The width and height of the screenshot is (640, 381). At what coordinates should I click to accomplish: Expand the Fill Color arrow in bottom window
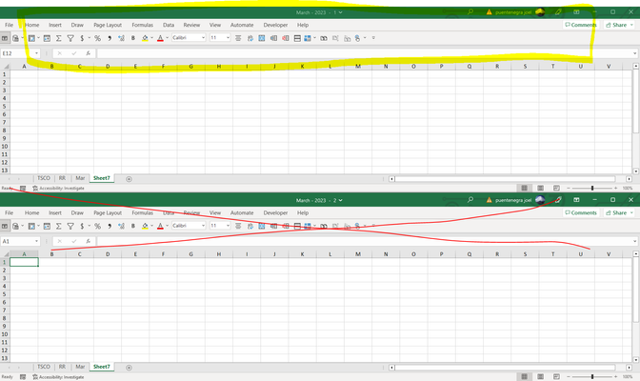point(151,226)
